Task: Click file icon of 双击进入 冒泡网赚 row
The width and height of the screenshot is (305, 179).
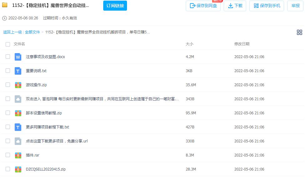Action: click(x=18, y=99)
